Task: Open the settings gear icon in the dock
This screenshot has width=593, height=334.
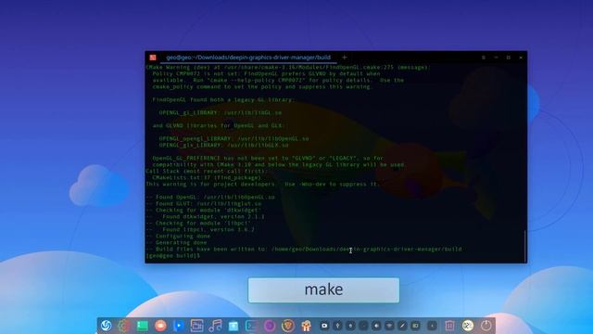Action: [x=123, y=326]
